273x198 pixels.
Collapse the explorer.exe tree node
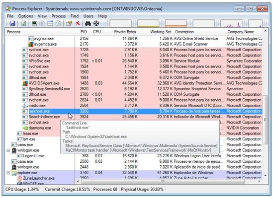[x=8, y=173]
